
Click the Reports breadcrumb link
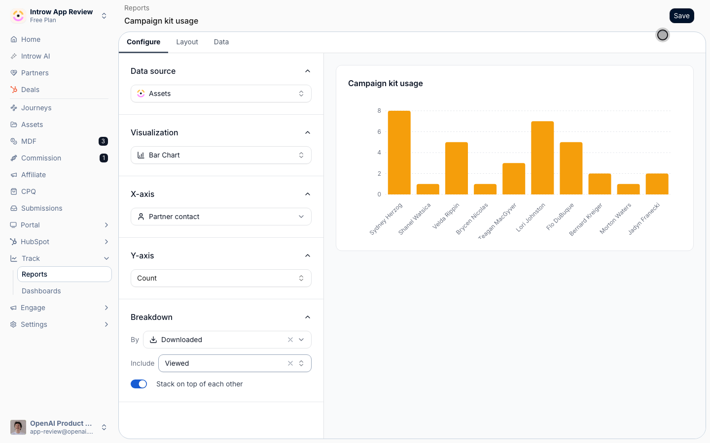click(137, 8)
